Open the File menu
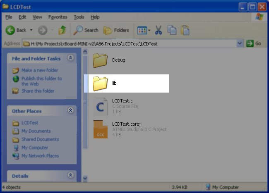The image size is (269, 193). pyautogui.click(x=9, y=17)
